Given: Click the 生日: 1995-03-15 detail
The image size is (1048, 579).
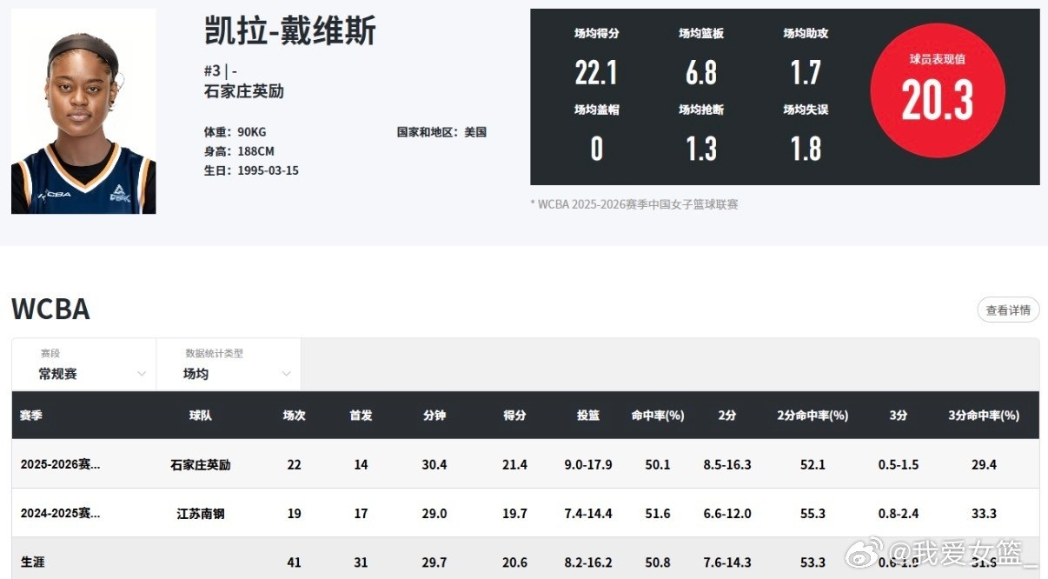Looking at the screenshot, I should click(251, 170).
